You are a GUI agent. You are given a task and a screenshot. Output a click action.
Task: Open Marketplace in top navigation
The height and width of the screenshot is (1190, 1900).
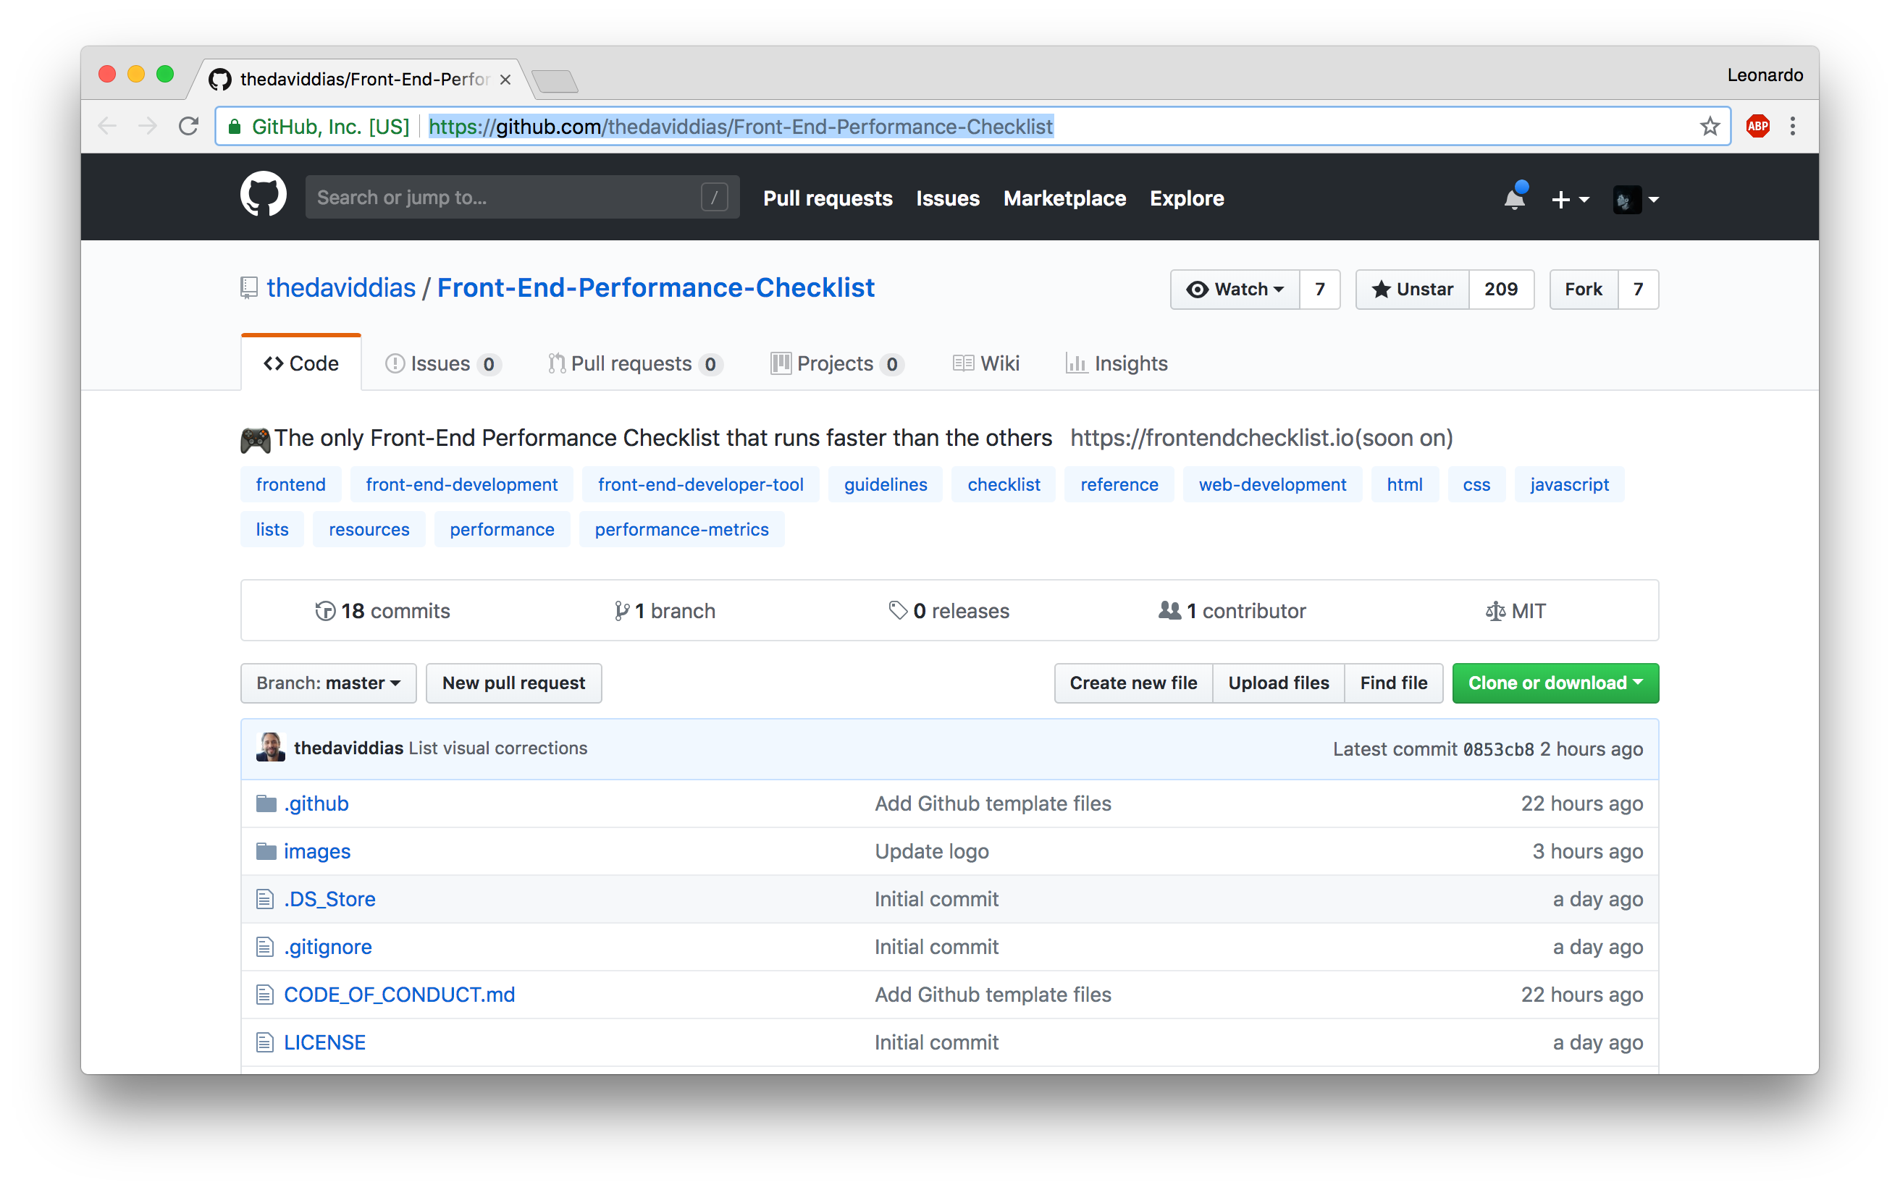click(1064, 198)
